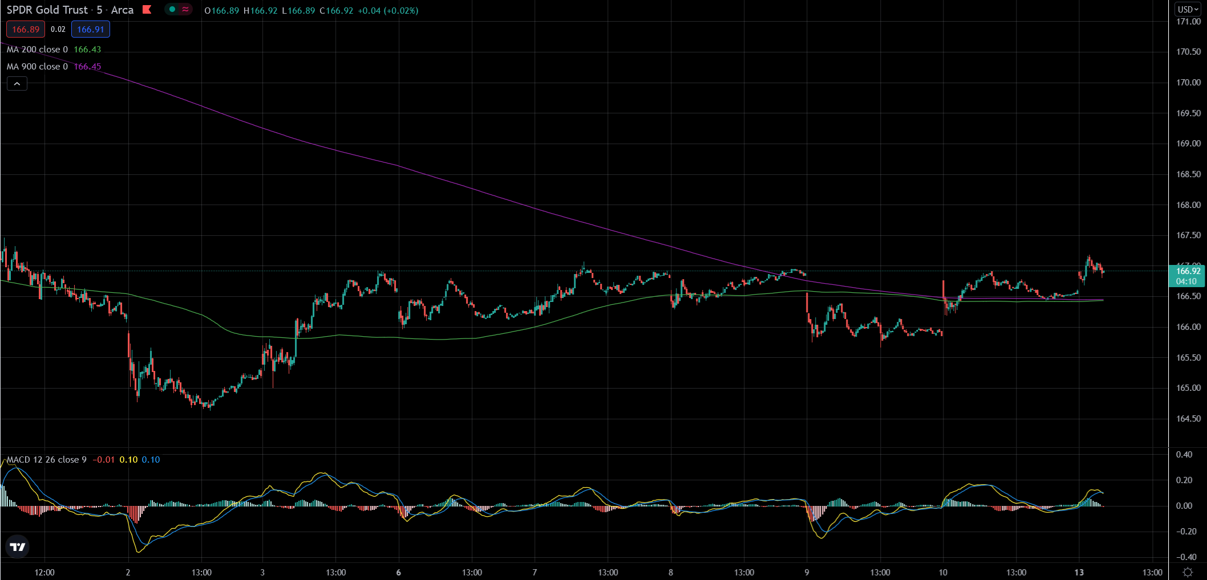Click the 166.00 price axis label
This screenshot has height=580, width=1207.
[1188, 327]
